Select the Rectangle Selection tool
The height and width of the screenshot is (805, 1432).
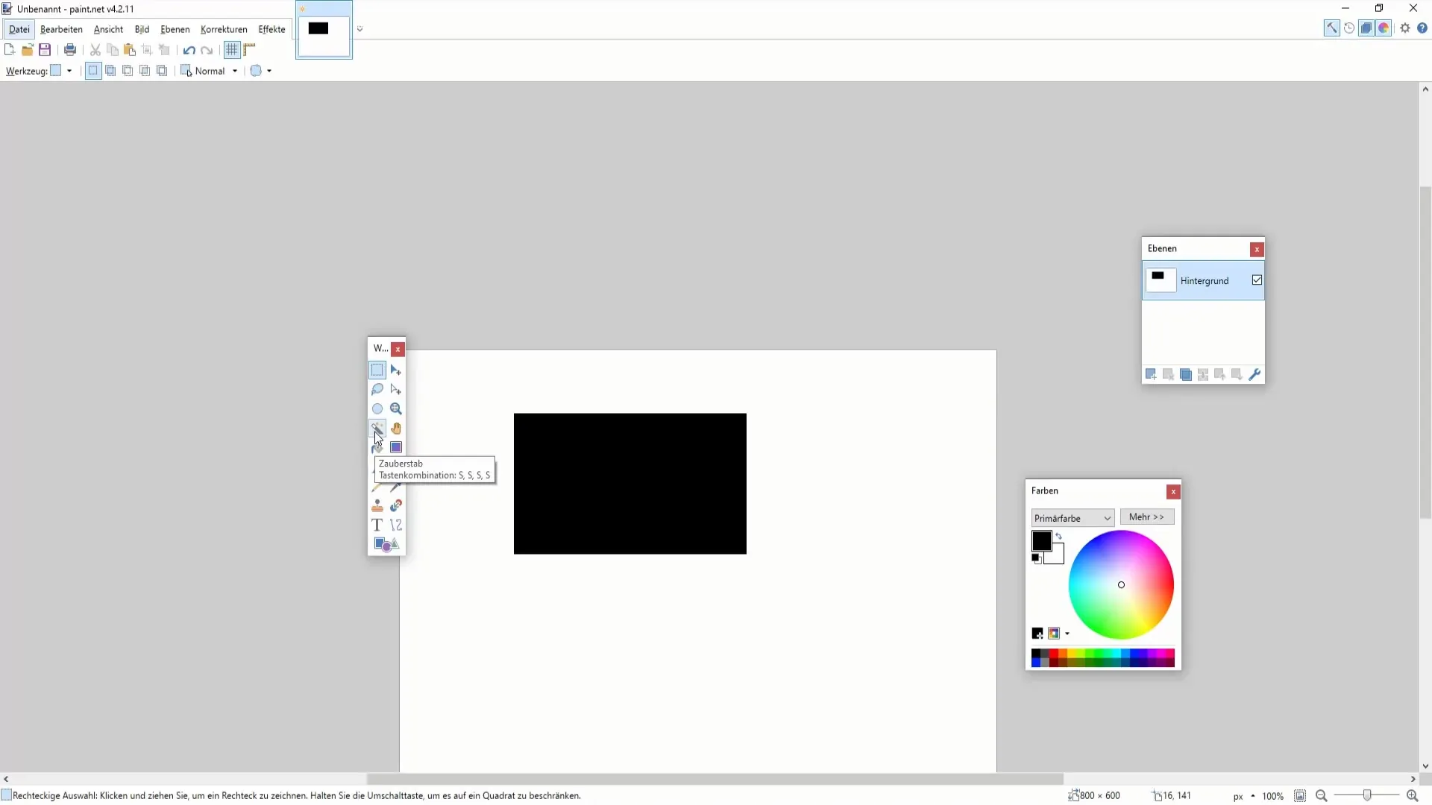[377, 369]
